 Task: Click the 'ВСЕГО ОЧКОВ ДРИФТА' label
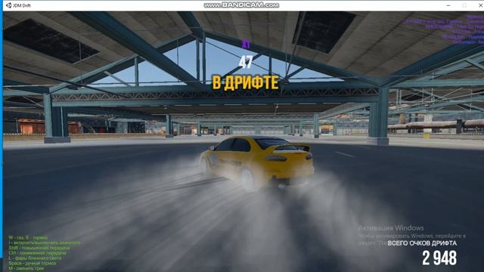(422, 243)
